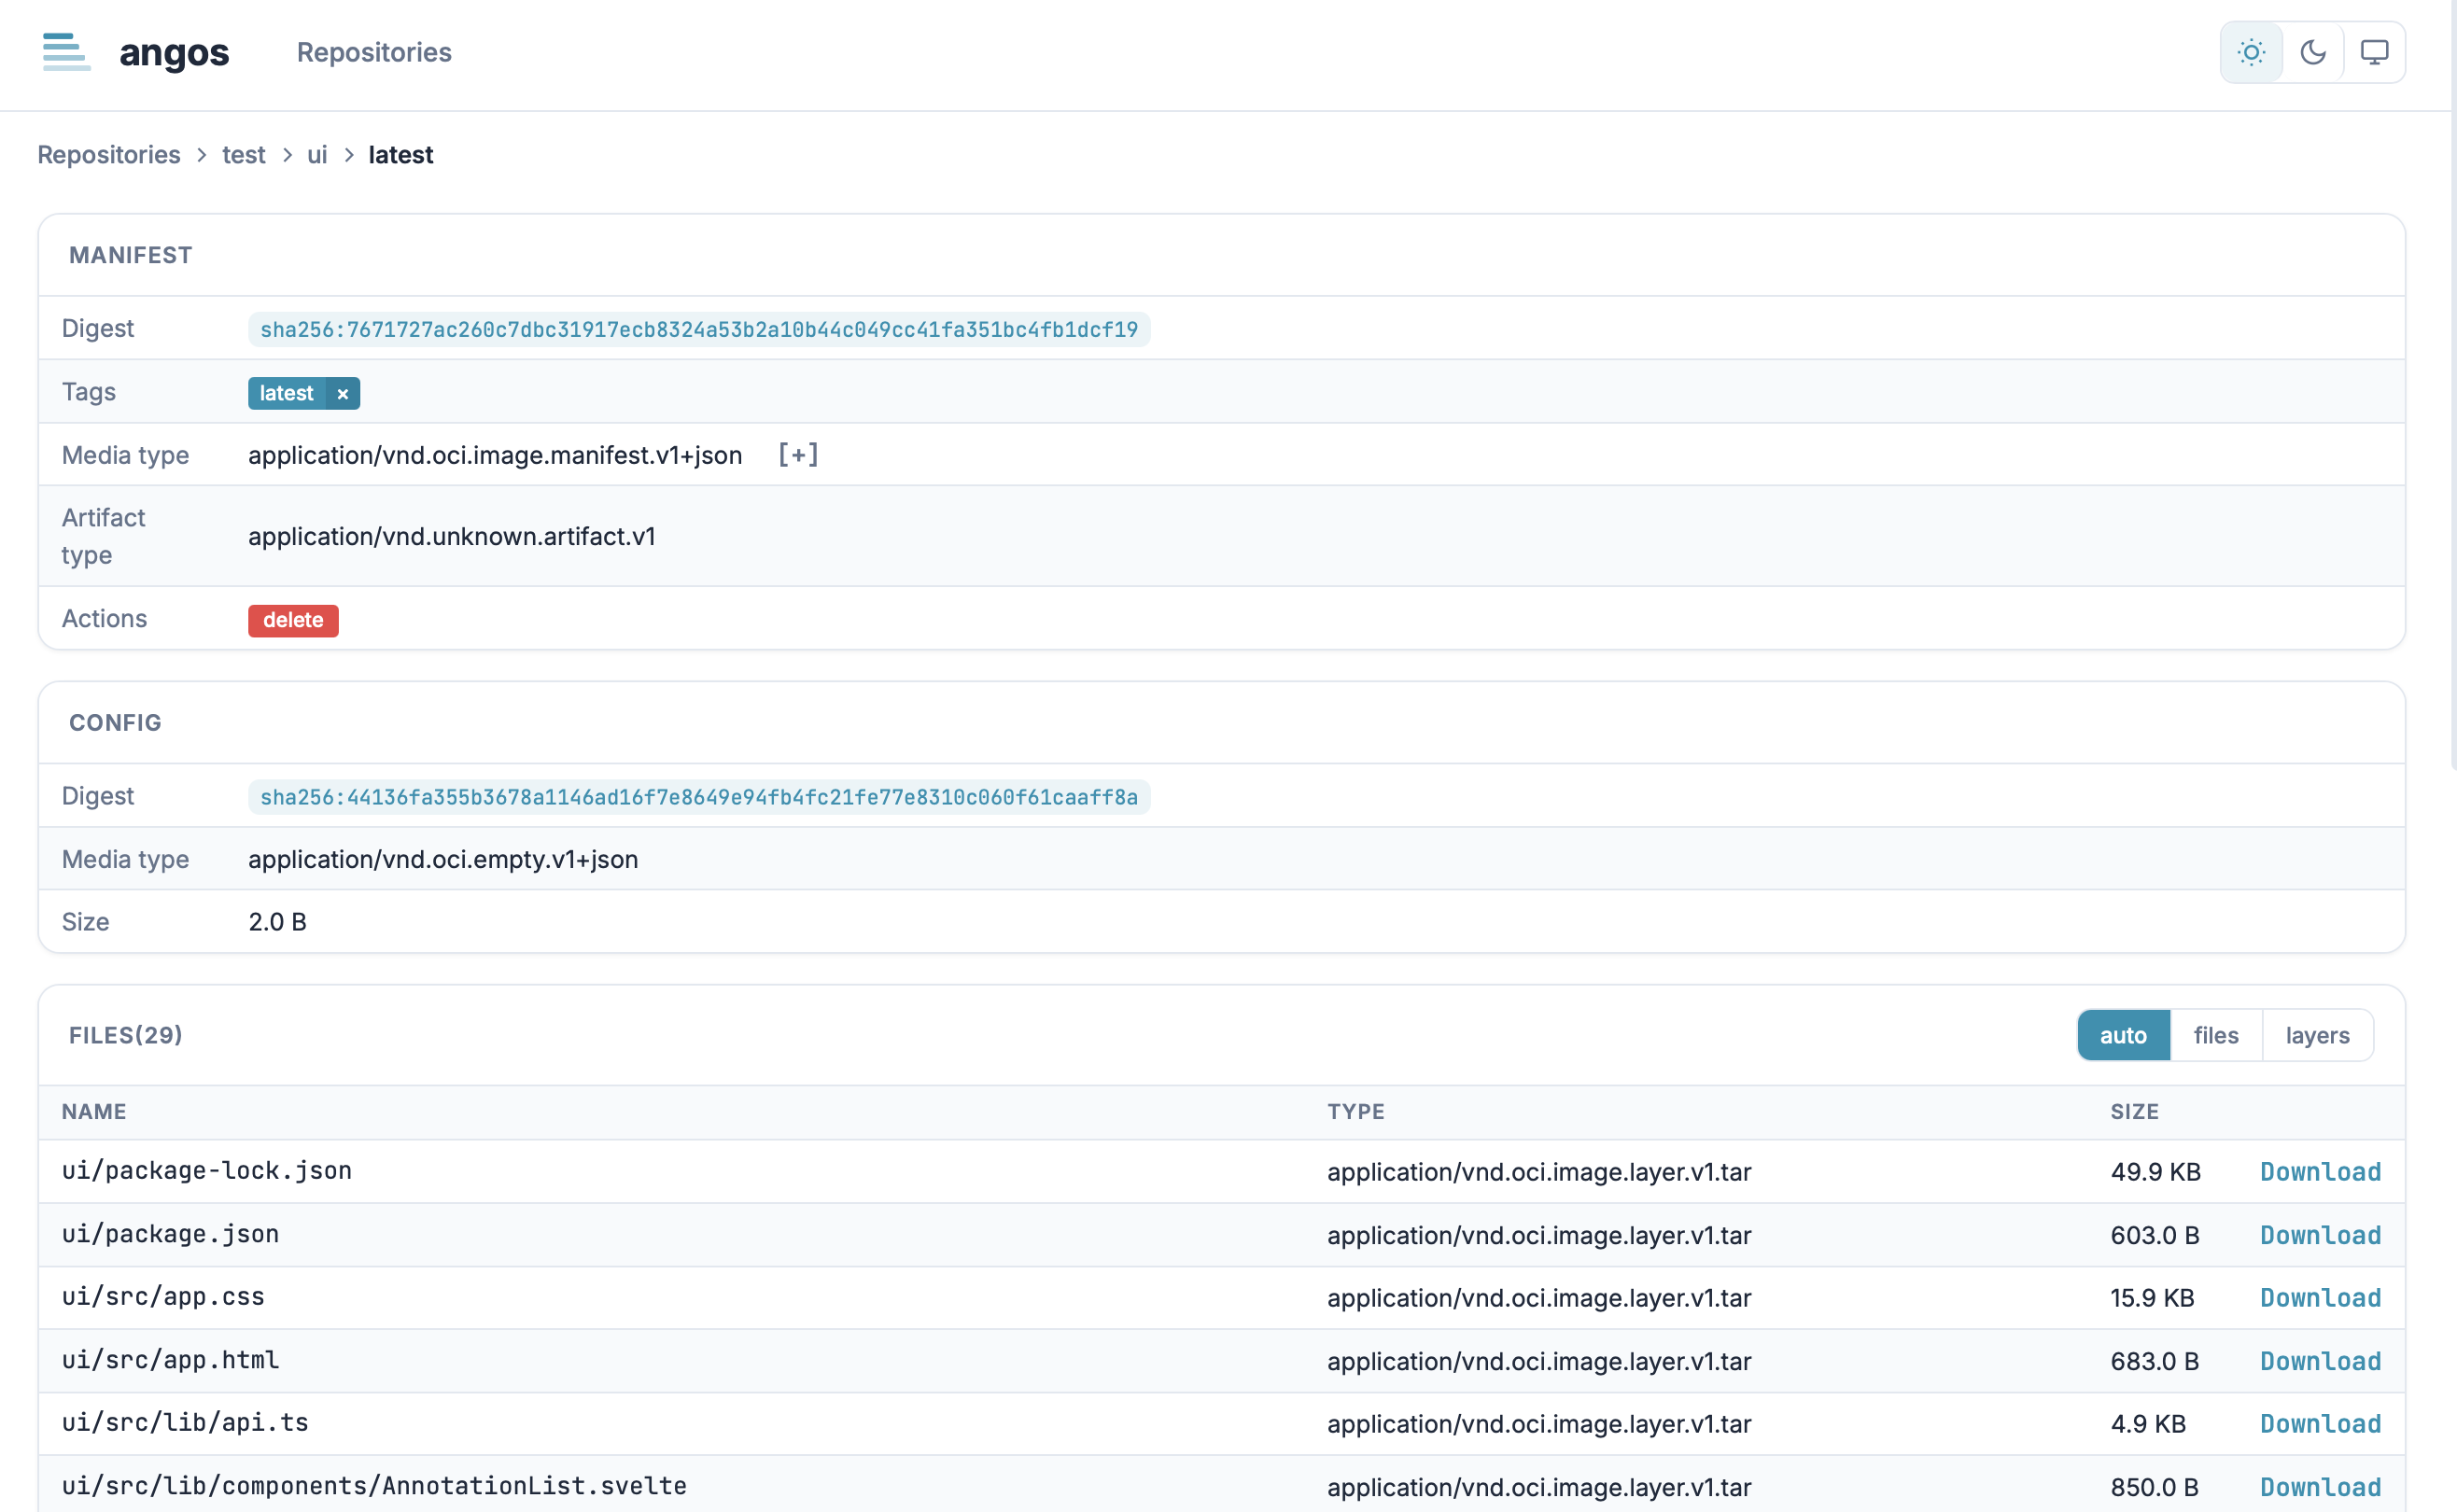Switch to light theme sun icon
Screen dimensions: 2457x1512
(x=2251, y=52)
